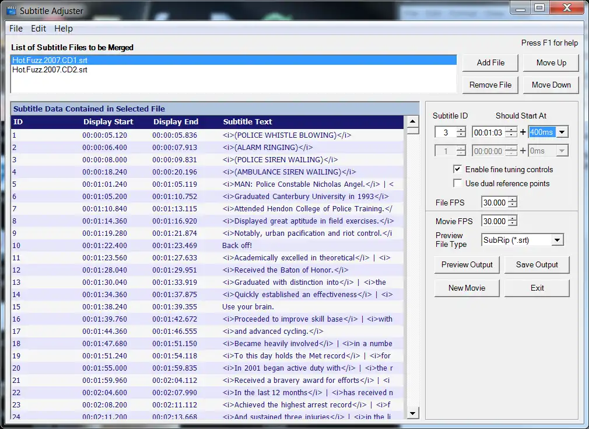
Task: Select the Academically excelled in theoretical row
Action: [208, 257]
